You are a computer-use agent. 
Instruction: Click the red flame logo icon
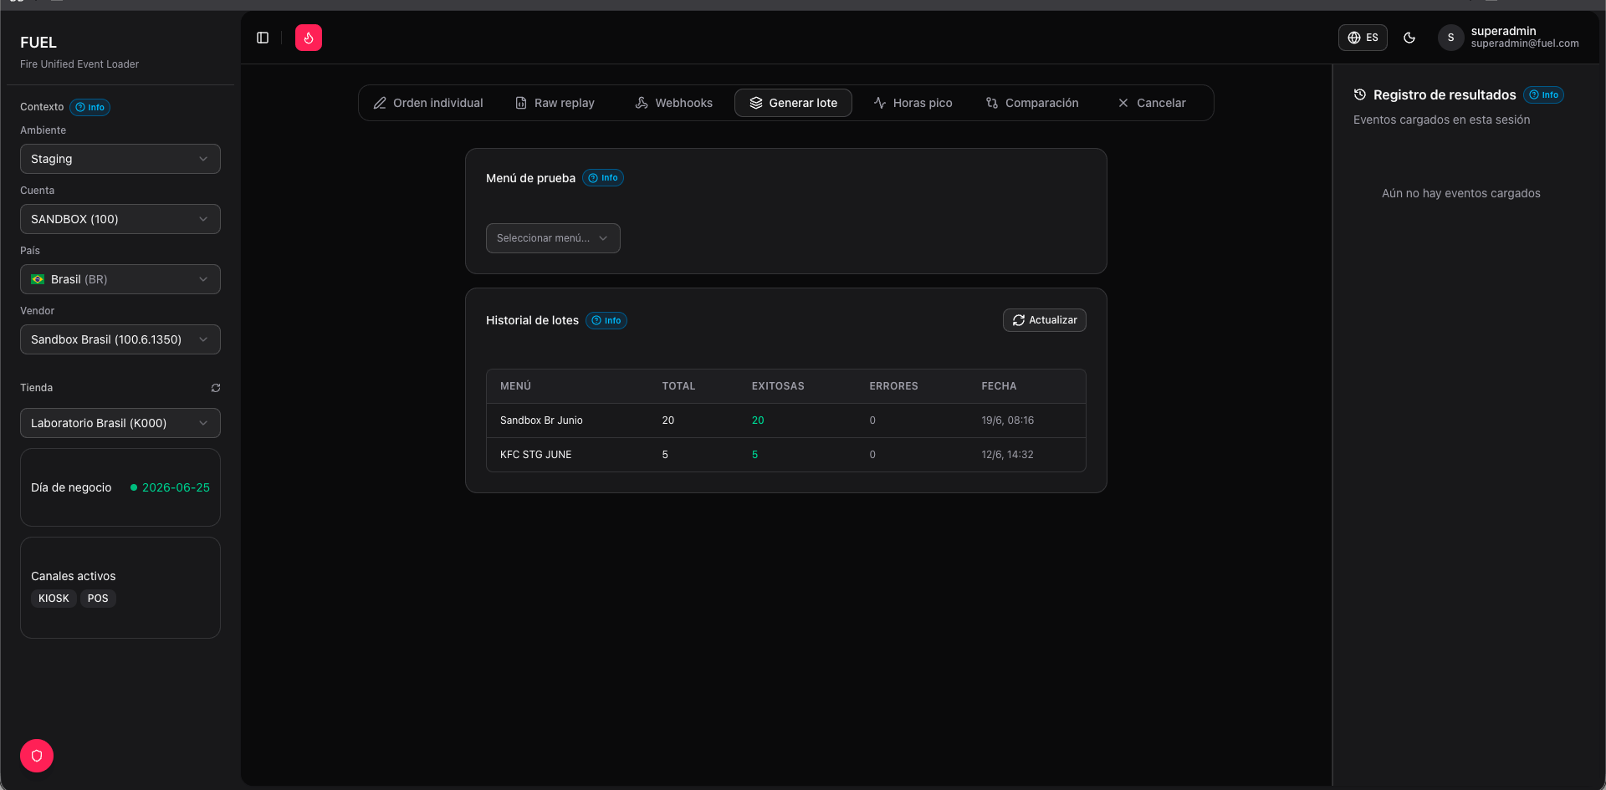click(x=309, y=38)
